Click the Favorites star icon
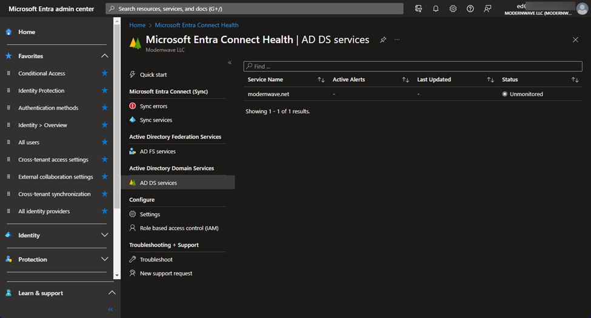The image size is (591, 318). [x=8, y=56]
